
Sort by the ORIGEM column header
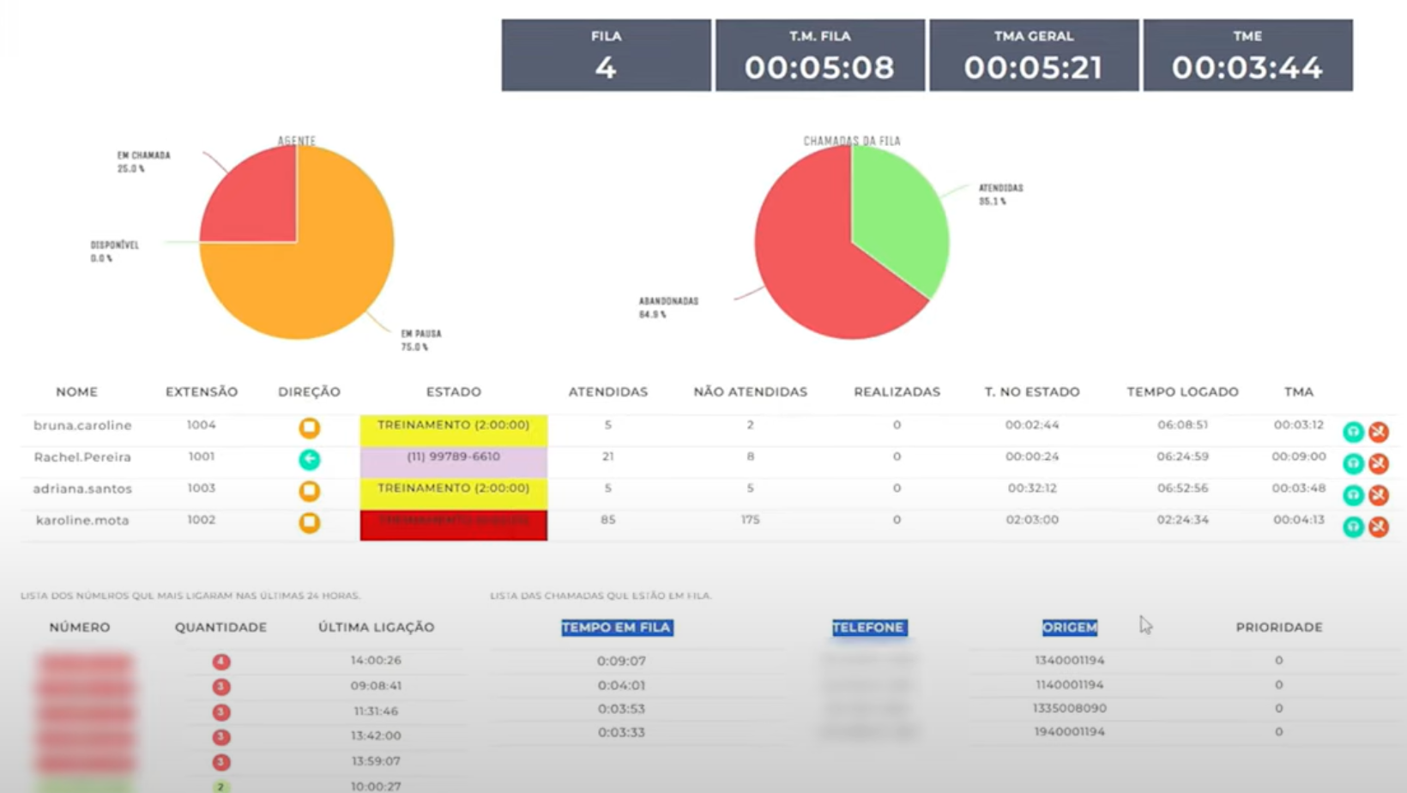(x=1069, y=627)
